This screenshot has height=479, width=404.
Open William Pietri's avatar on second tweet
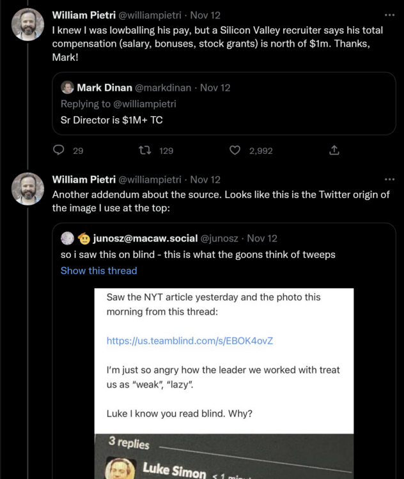click(x=28, y=189)
